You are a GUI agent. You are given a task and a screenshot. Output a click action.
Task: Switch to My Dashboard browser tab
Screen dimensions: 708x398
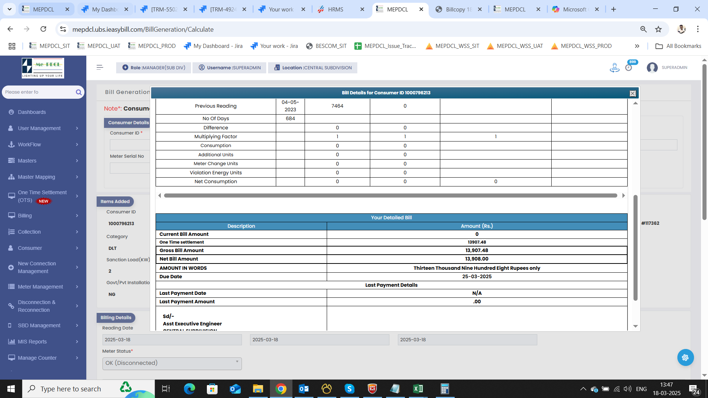coord(105,9)
